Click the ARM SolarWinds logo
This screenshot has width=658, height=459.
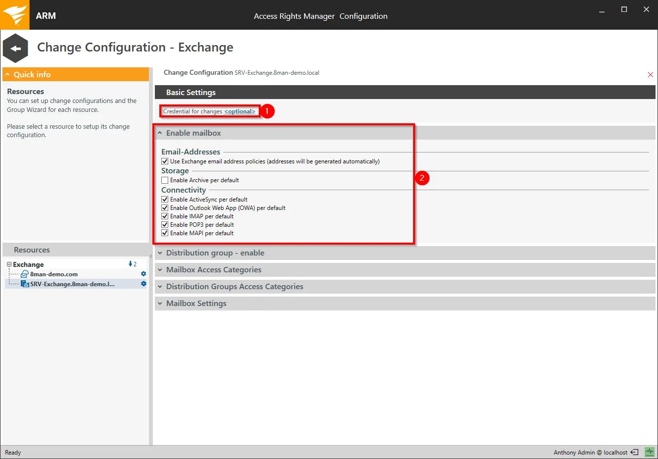[x=15, y=15]
